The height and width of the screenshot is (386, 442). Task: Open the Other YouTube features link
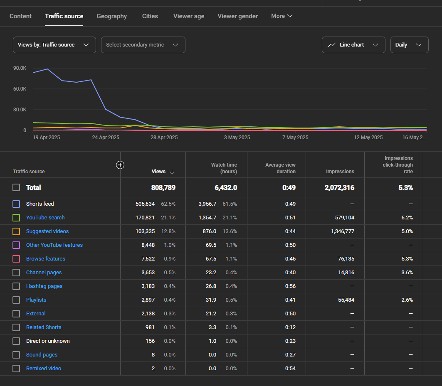(54, 245)
